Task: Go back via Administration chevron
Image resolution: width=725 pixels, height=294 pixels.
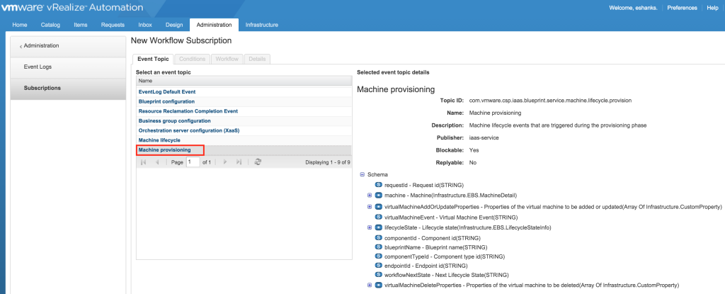Action: (x=21, y=46)
